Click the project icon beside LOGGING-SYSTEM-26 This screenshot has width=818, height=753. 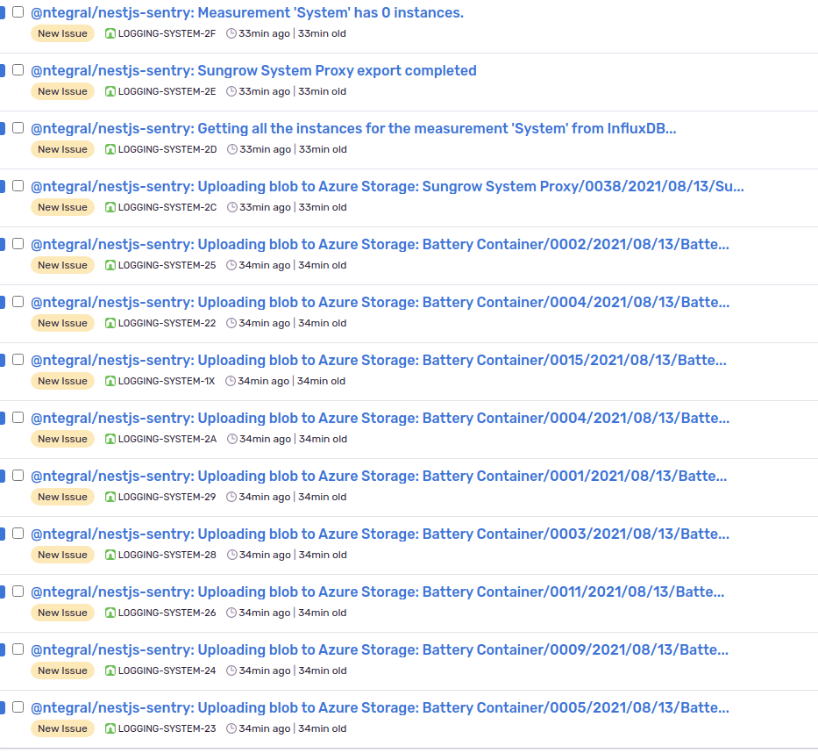[110, 613]
